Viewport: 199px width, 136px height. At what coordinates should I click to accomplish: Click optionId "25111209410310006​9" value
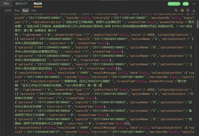point(54,119)
